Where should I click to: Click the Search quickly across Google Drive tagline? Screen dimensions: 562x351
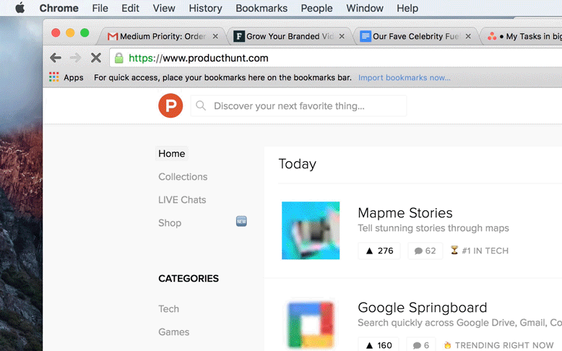tap(460, 323)
